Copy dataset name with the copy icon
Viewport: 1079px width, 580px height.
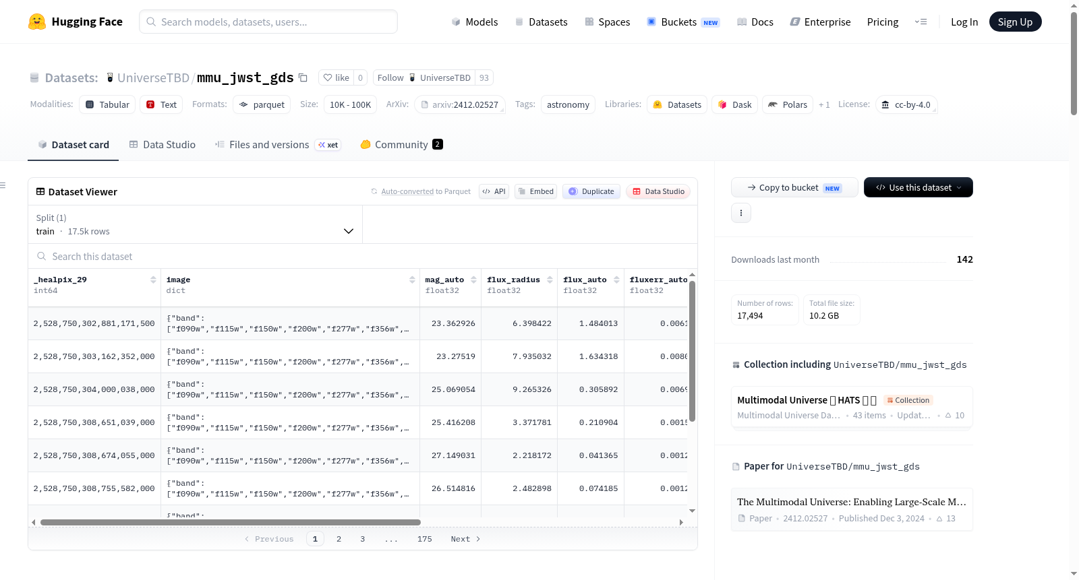303,77
